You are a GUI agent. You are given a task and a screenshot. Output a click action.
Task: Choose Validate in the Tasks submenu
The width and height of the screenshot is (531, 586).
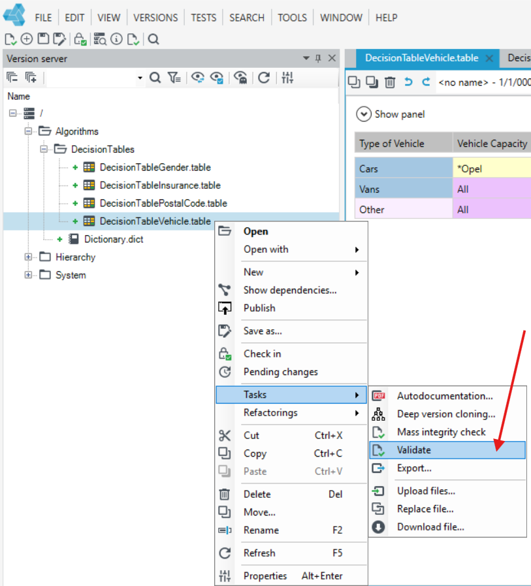(447, 450)
